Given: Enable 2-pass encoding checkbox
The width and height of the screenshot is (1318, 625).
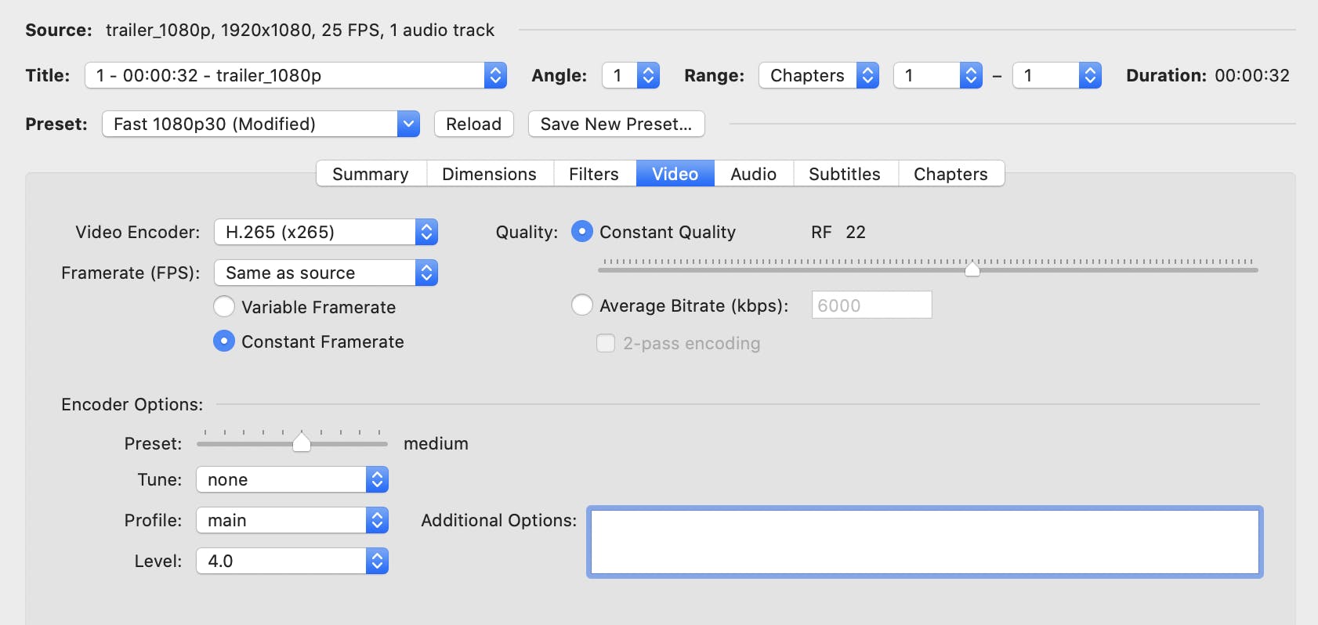Looking at the screenshot, I should (x=606, y=343).
